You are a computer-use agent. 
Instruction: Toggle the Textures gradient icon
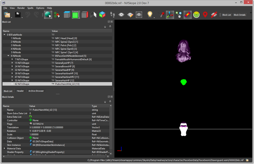tap(187, 15)
